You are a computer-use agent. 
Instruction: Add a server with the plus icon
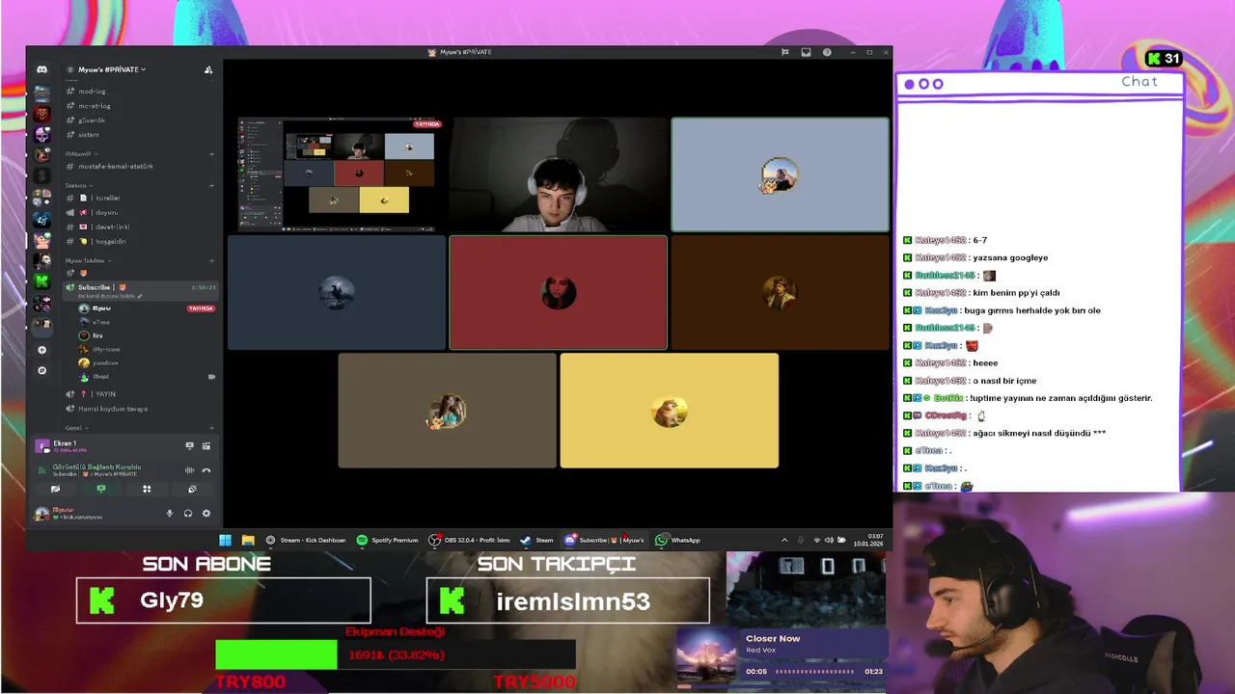click(x=41, y=350)
